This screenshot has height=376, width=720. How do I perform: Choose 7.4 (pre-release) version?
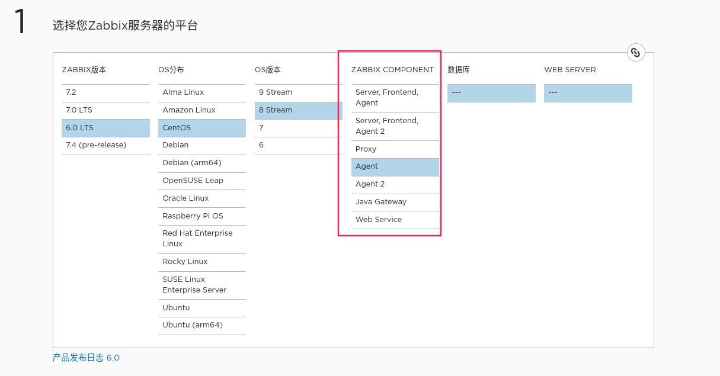[105, 146]
